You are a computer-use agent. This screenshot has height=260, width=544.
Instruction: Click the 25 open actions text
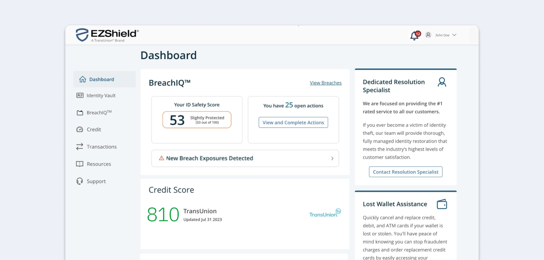(x=293, y=105)
